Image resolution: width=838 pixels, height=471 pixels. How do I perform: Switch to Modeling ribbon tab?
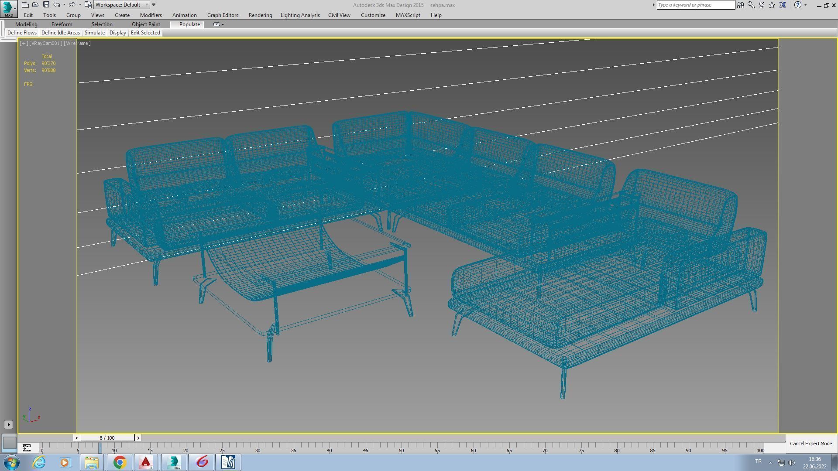coord(26,24)
